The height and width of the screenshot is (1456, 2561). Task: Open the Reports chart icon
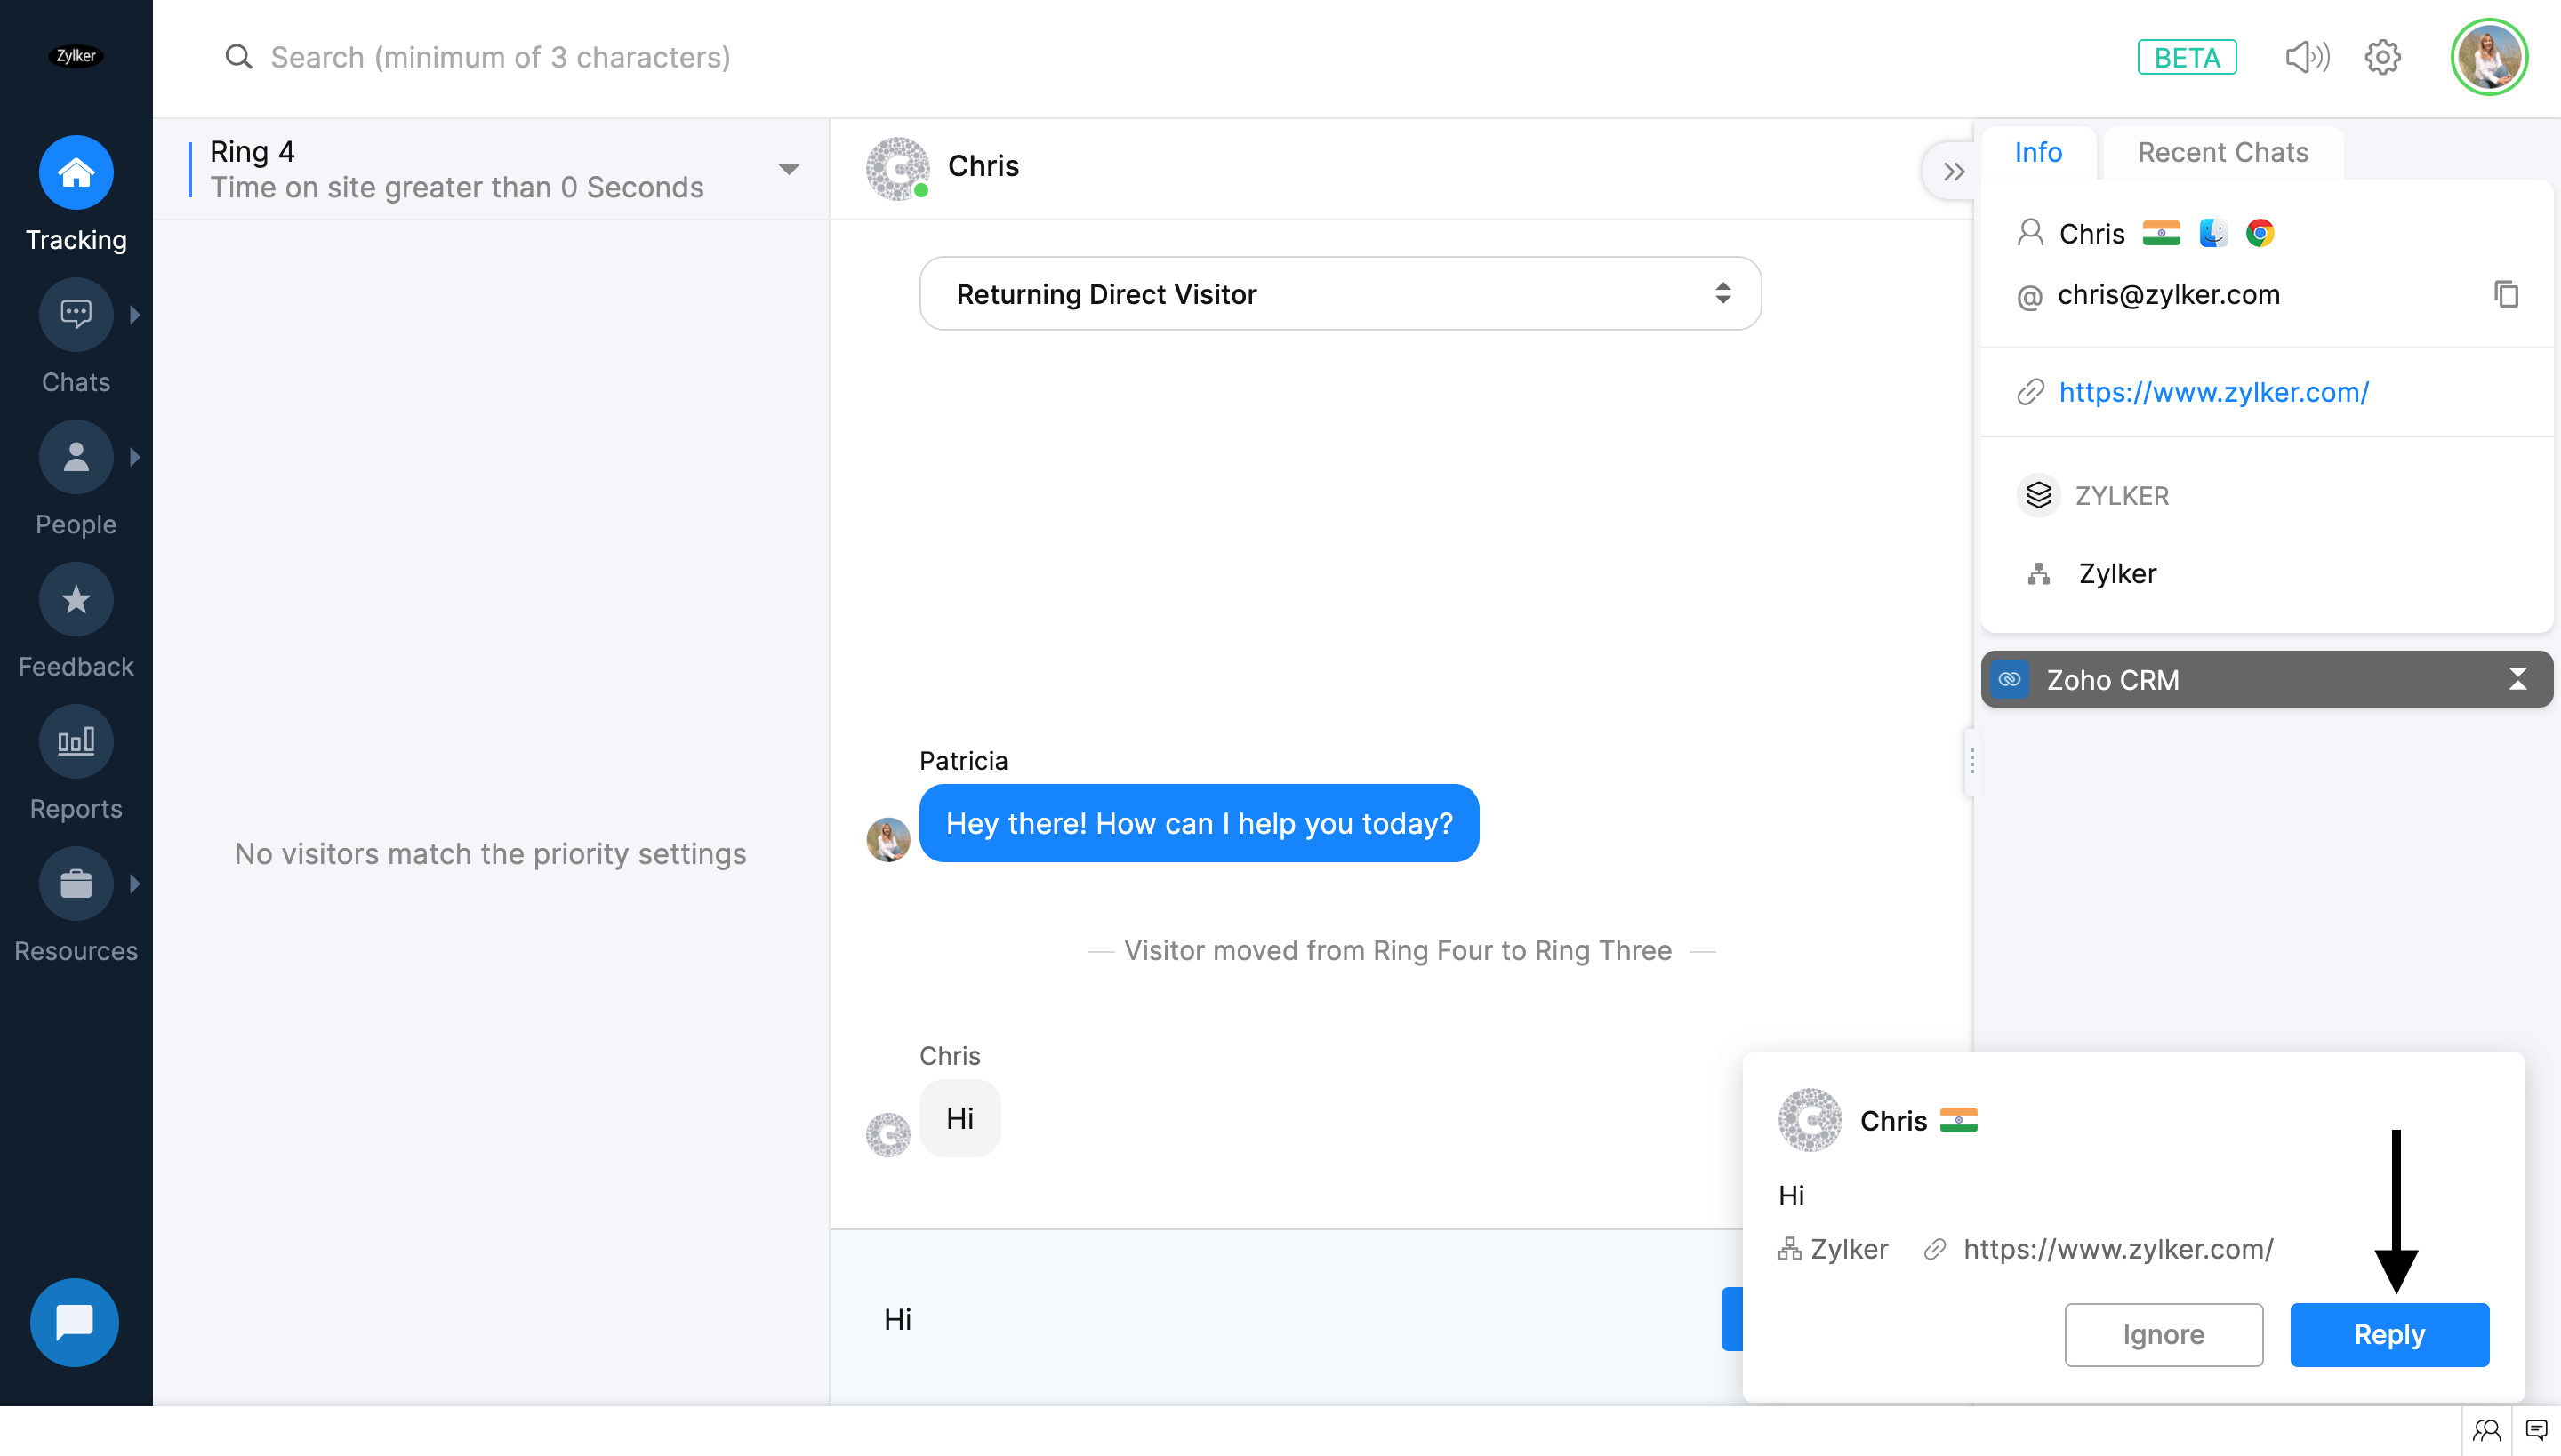pos(76,741)
